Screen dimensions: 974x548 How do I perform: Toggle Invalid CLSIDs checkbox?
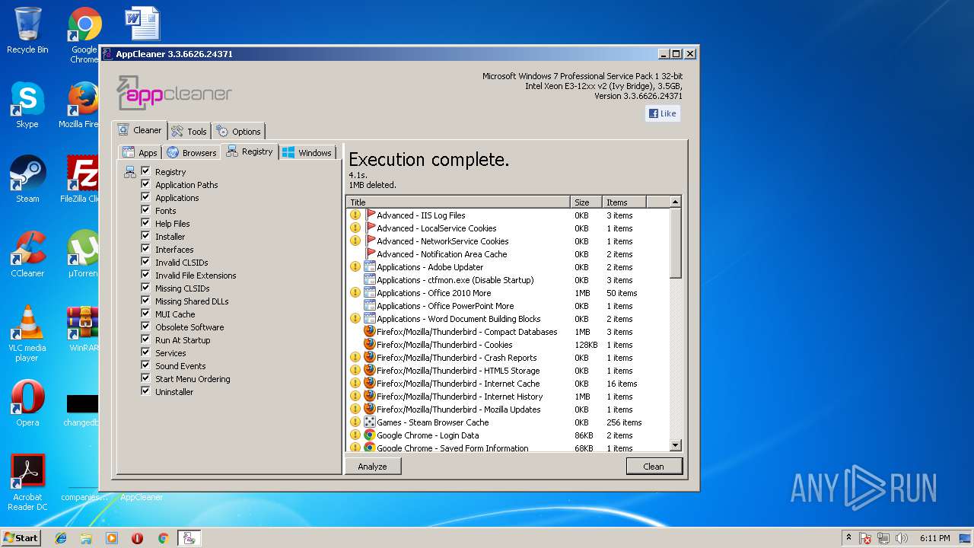pos(145,262)
